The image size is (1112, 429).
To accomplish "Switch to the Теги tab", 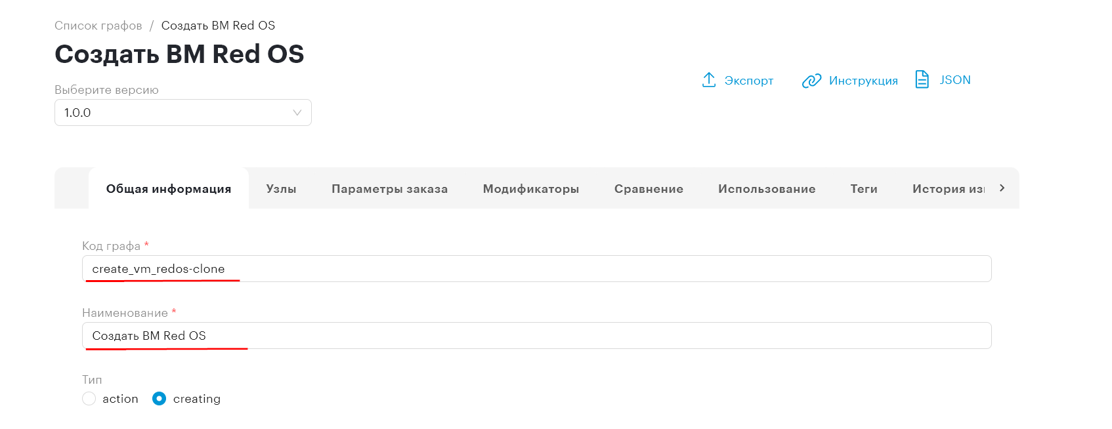I will [x=864, y=188].
